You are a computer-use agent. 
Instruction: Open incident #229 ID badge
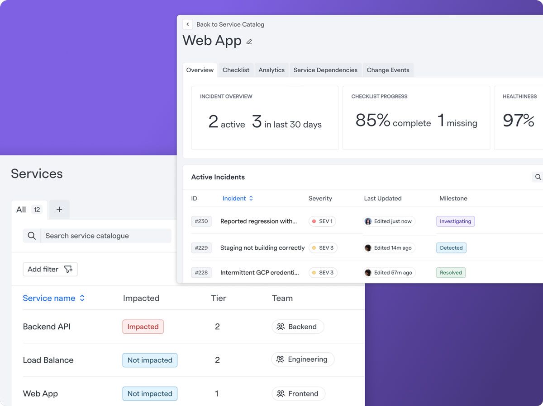[201, 248]
